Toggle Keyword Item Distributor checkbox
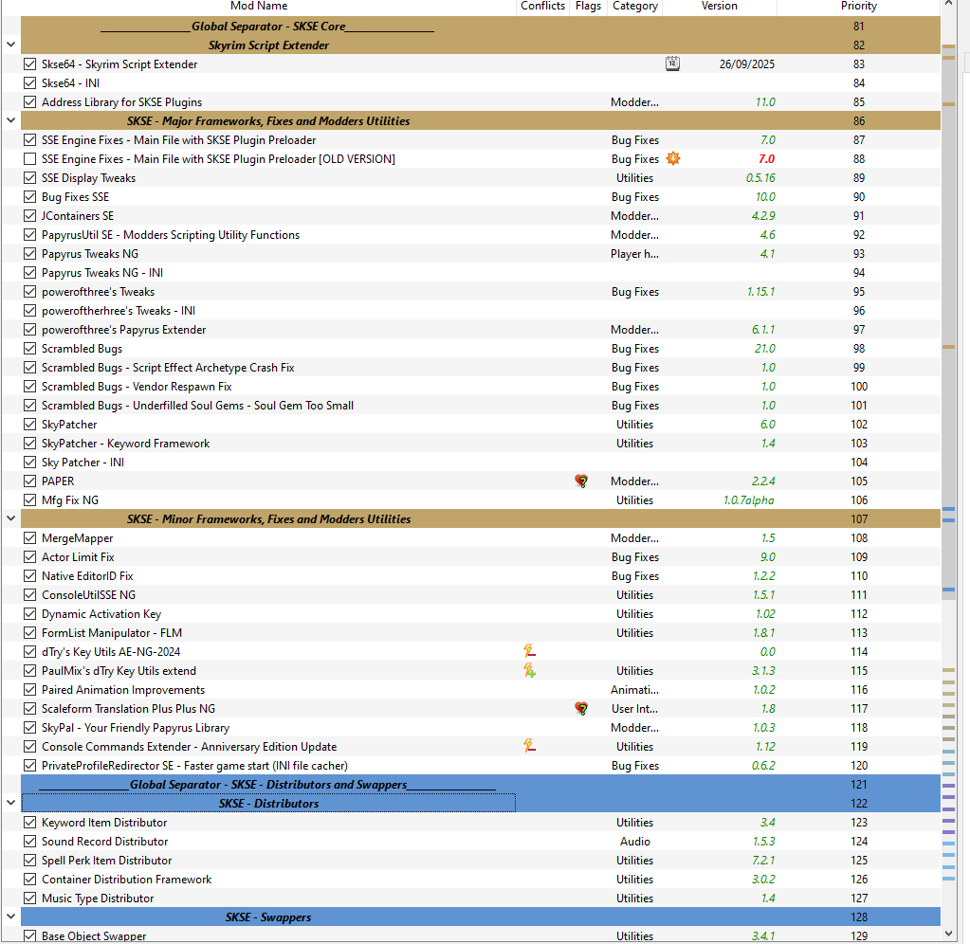Screen dimensions: 970x944 (29, 823)
